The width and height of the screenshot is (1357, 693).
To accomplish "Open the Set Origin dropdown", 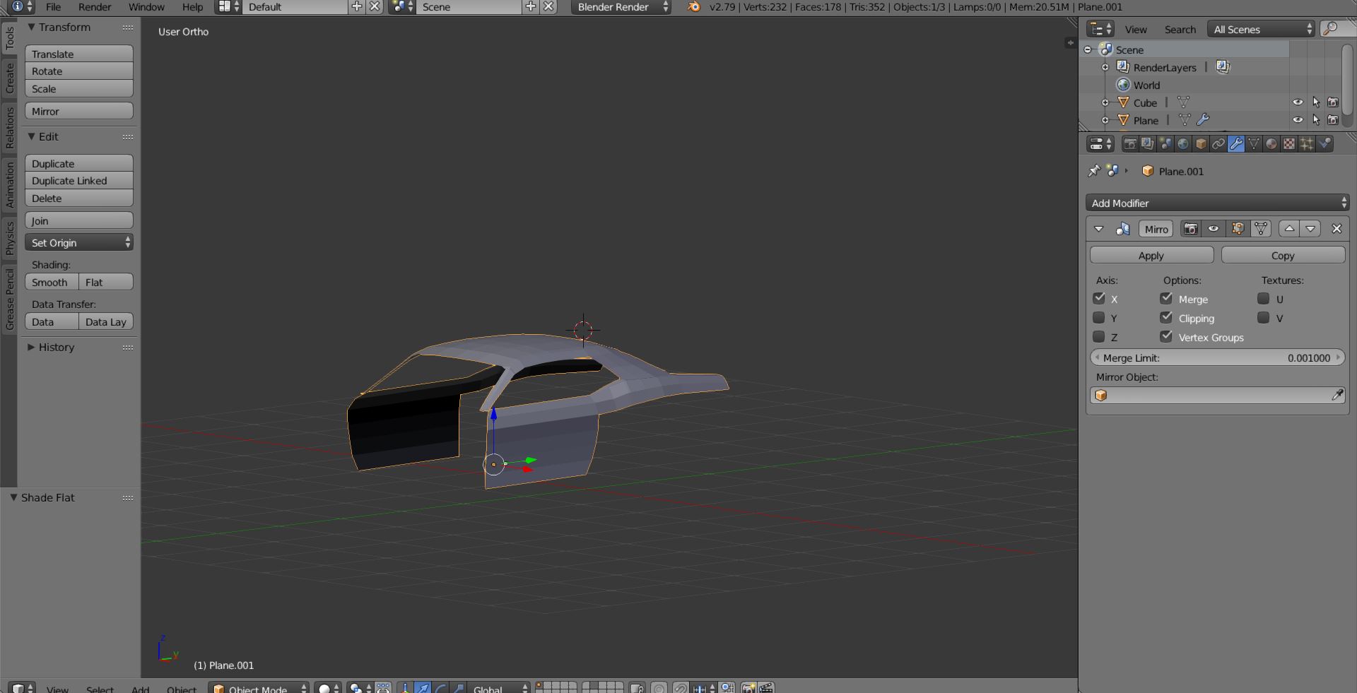I will (x=79, y=243).
